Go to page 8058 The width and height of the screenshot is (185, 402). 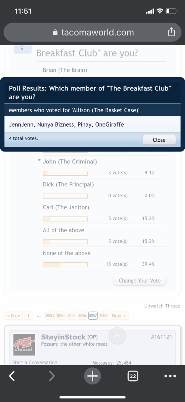(104, 316)
